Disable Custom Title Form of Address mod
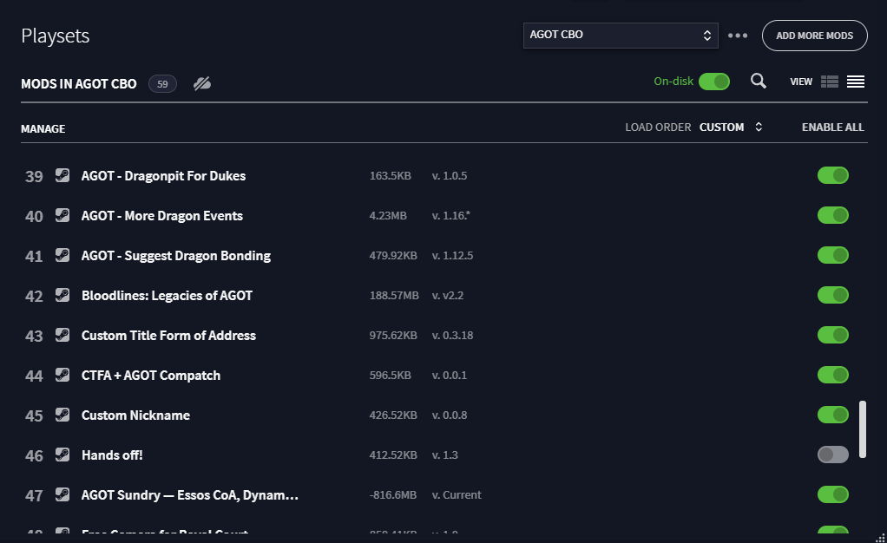This screenshot has width=887, height=543. click(x=832, y=335)
